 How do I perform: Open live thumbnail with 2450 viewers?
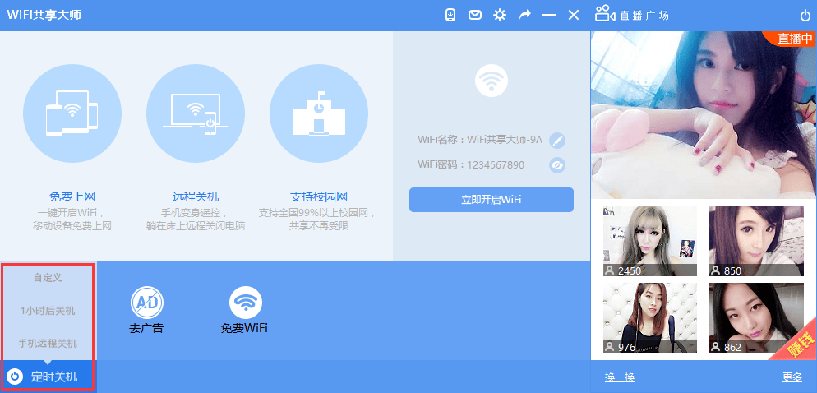650,242
